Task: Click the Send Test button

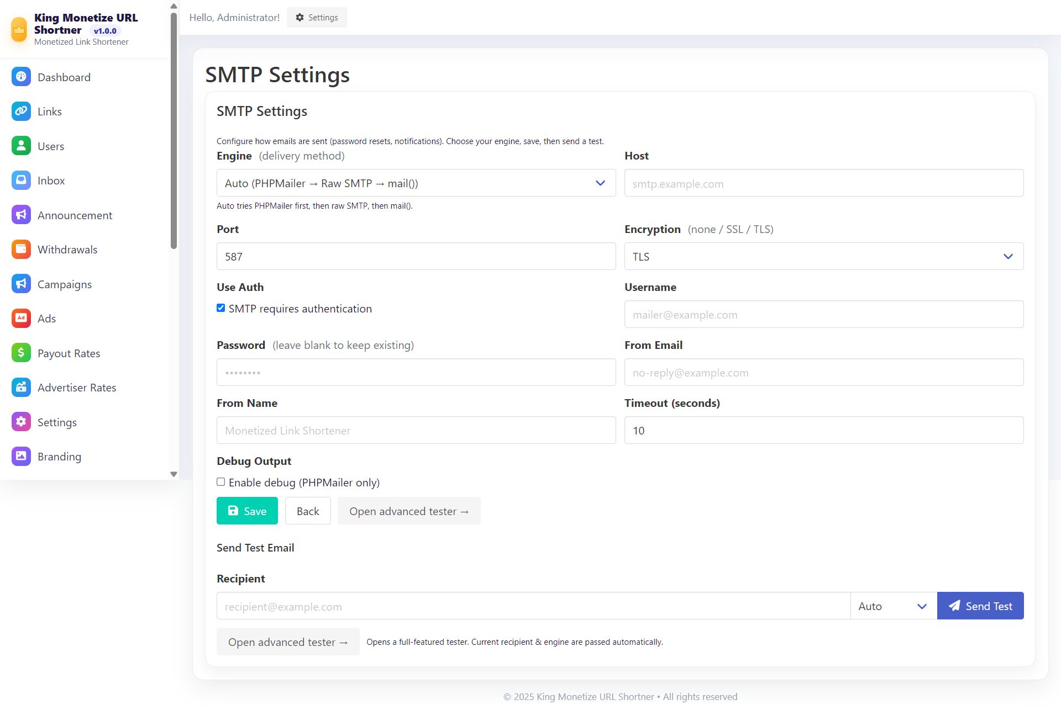Action: pyautogui.click(x=980, y=606)
